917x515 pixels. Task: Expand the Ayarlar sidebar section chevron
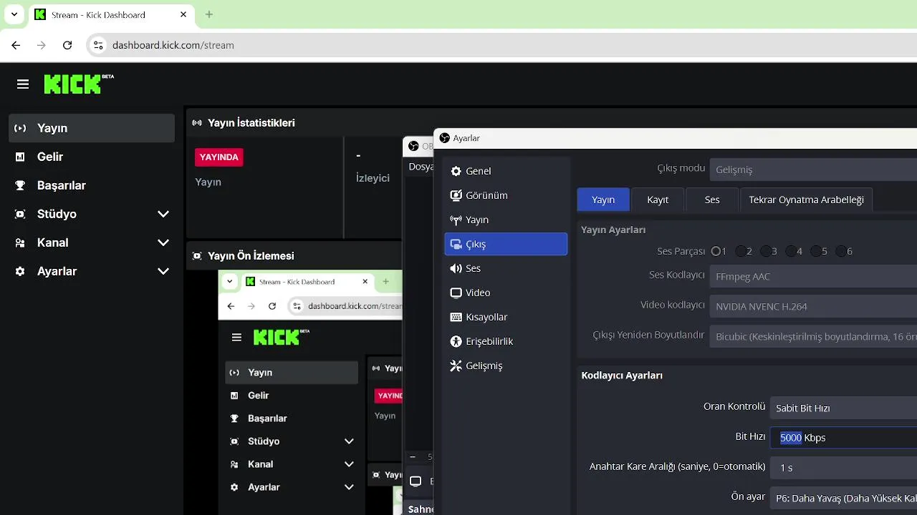tap(163, 271)
